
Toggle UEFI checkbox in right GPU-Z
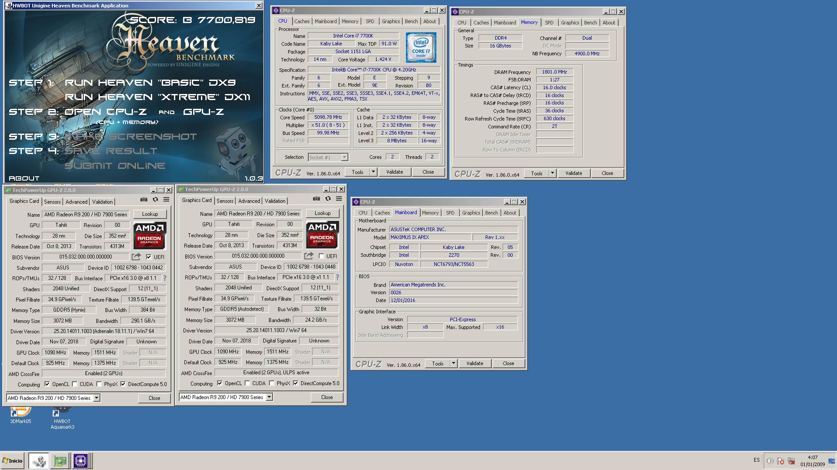[321, 256]
